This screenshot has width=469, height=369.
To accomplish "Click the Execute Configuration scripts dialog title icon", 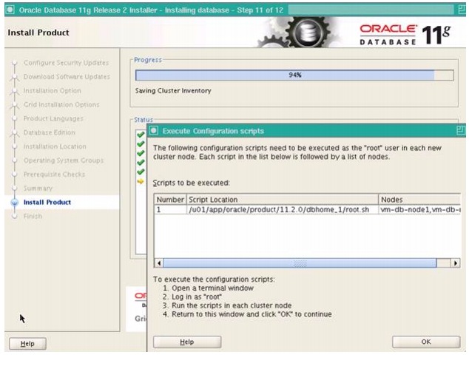I will pos(154,131).
